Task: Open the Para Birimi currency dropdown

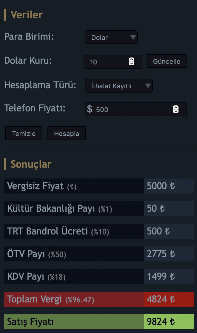Action: [x=111, y=37]
